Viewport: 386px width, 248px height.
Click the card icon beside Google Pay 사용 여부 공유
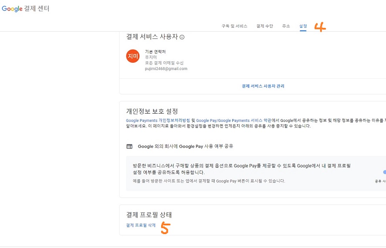coord(129,147)
